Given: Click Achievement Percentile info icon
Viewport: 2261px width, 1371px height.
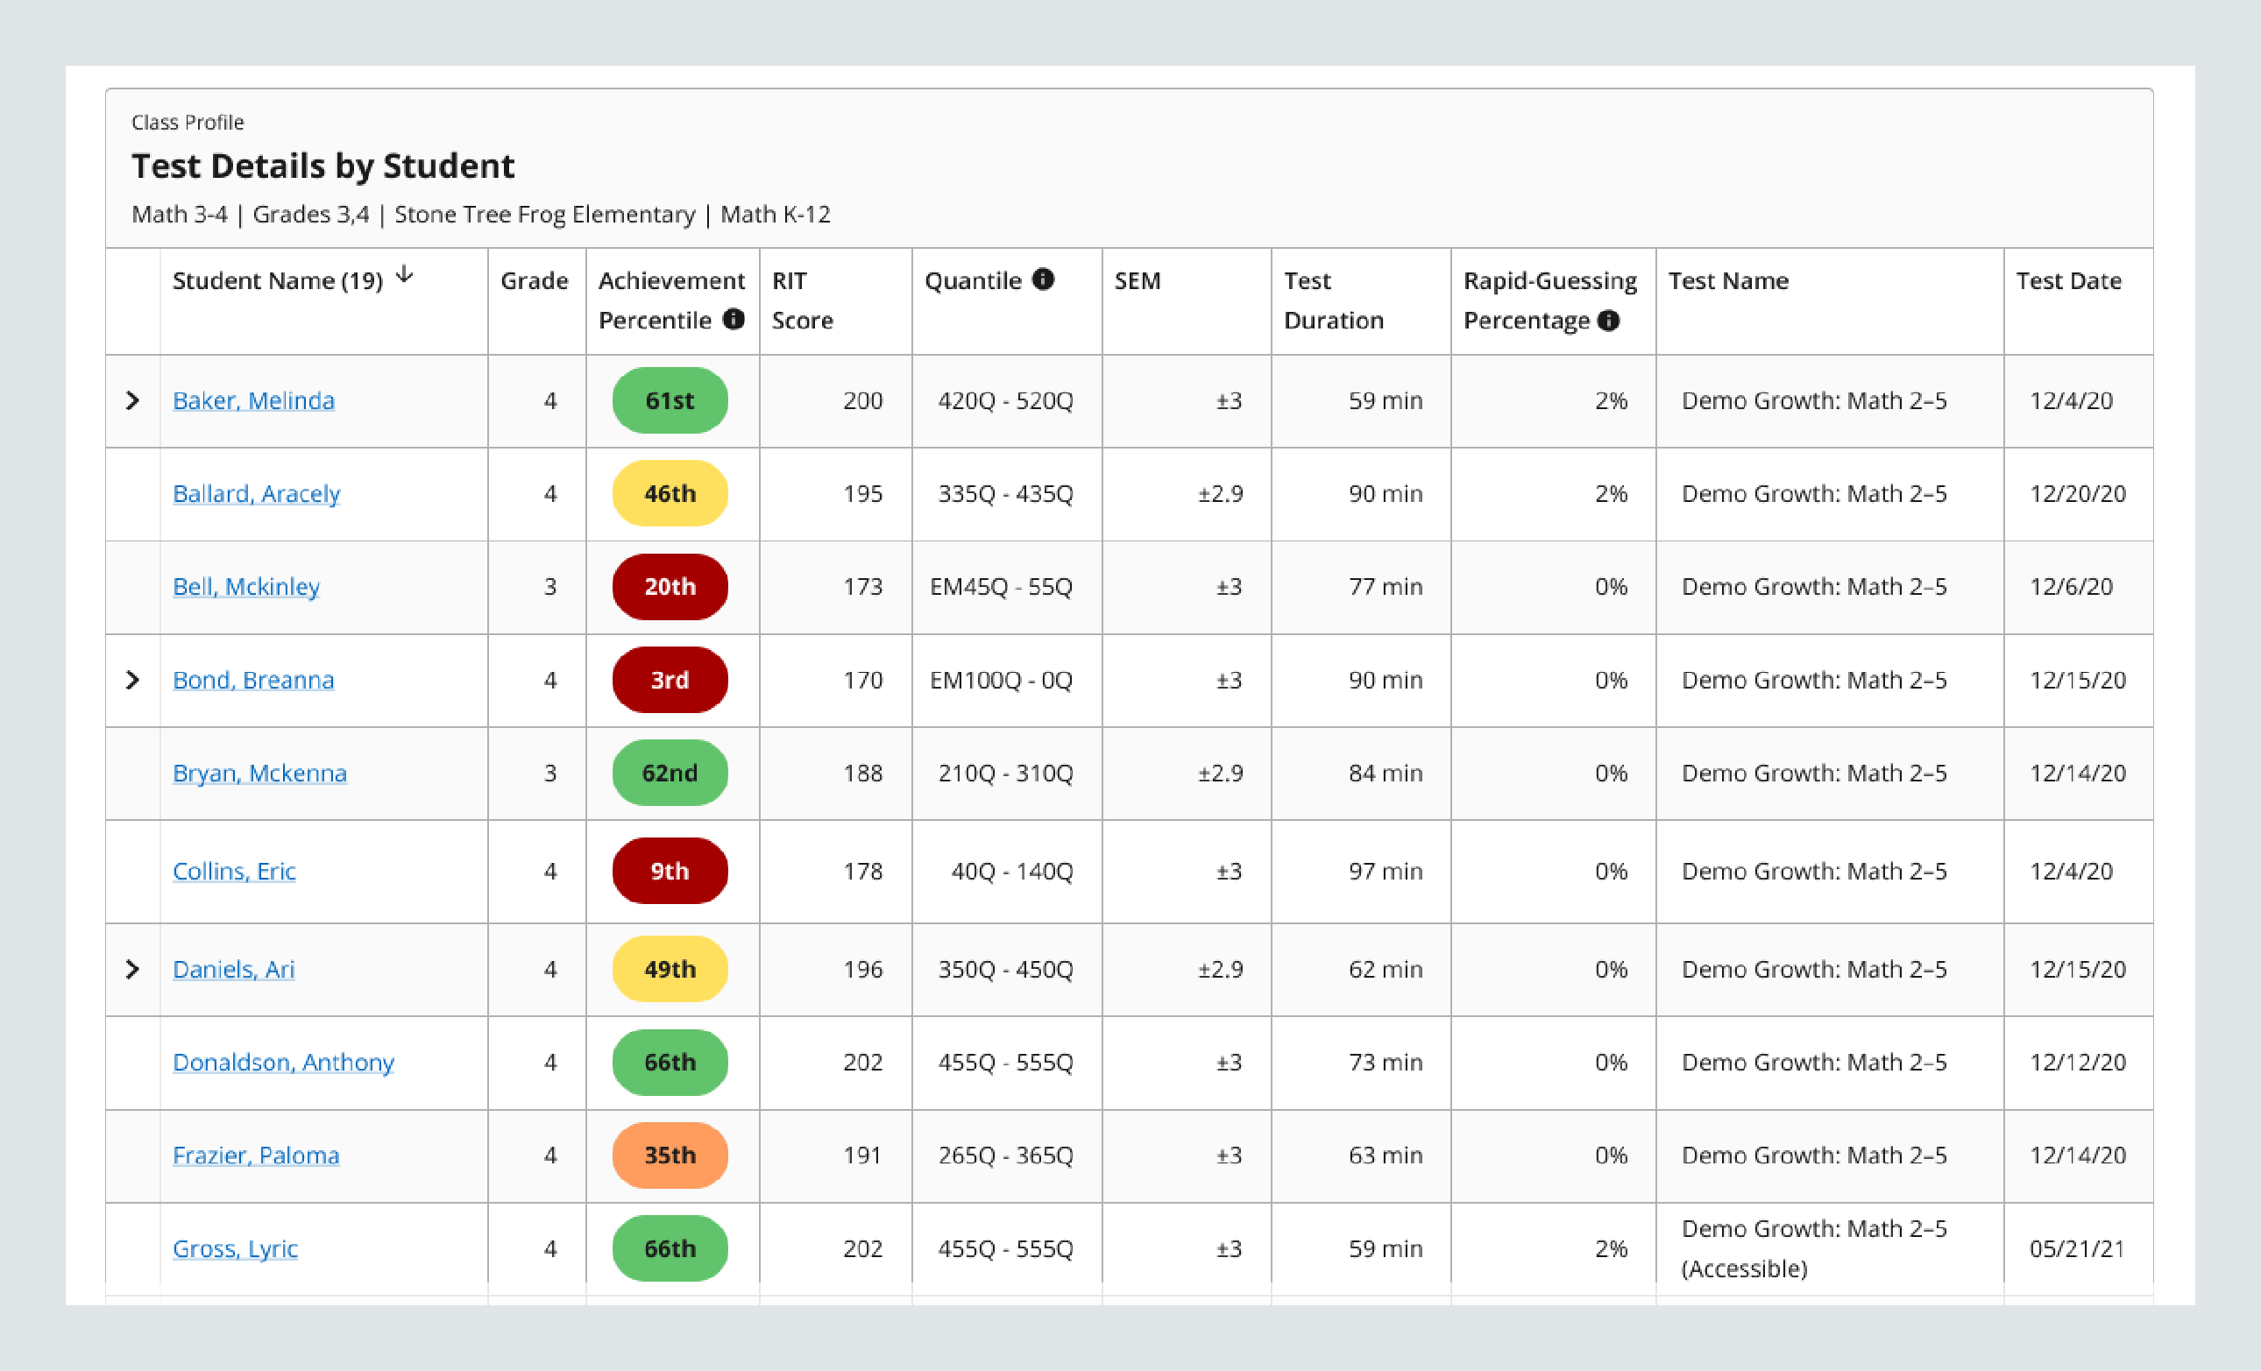Looking at the screenshot, I should pyautogui.click(x=734, y=319).
